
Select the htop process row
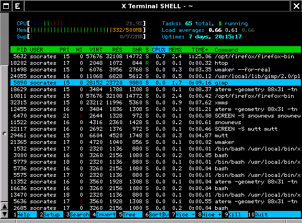click(x=156, y=63)
